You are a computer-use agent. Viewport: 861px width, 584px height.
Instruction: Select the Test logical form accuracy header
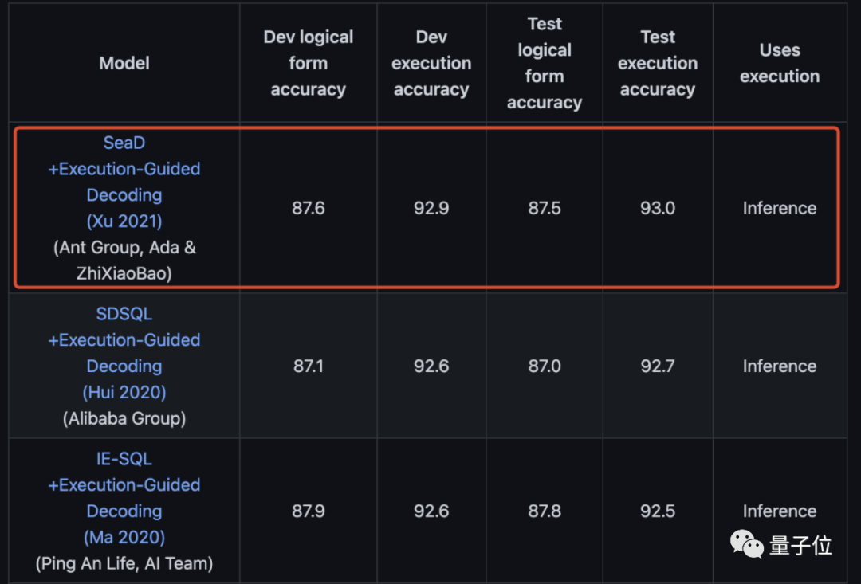click(545, 63)
